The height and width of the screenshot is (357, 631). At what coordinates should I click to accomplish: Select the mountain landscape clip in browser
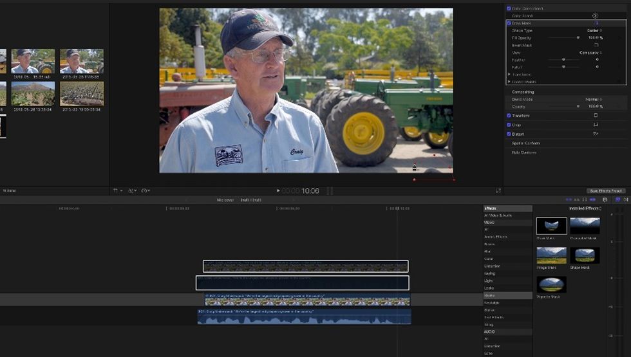33,94
